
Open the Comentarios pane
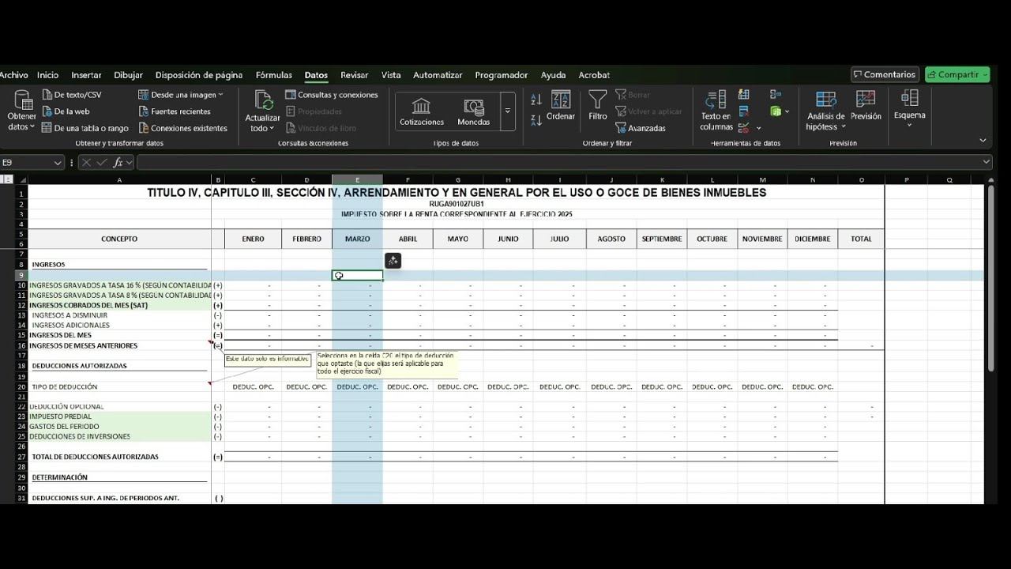coord(885,74)
